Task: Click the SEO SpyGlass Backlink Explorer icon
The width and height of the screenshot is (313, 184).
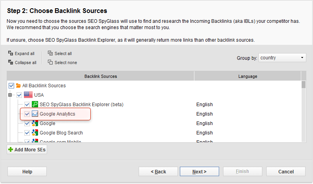Action: 35,104
